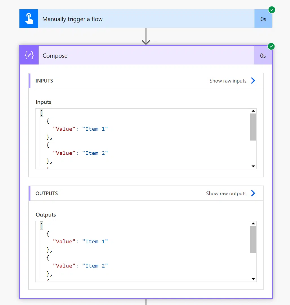Click the chevron next to Show raw outputs
The width and height of the screenshot is (290, 305).
[x=253, y=193]
